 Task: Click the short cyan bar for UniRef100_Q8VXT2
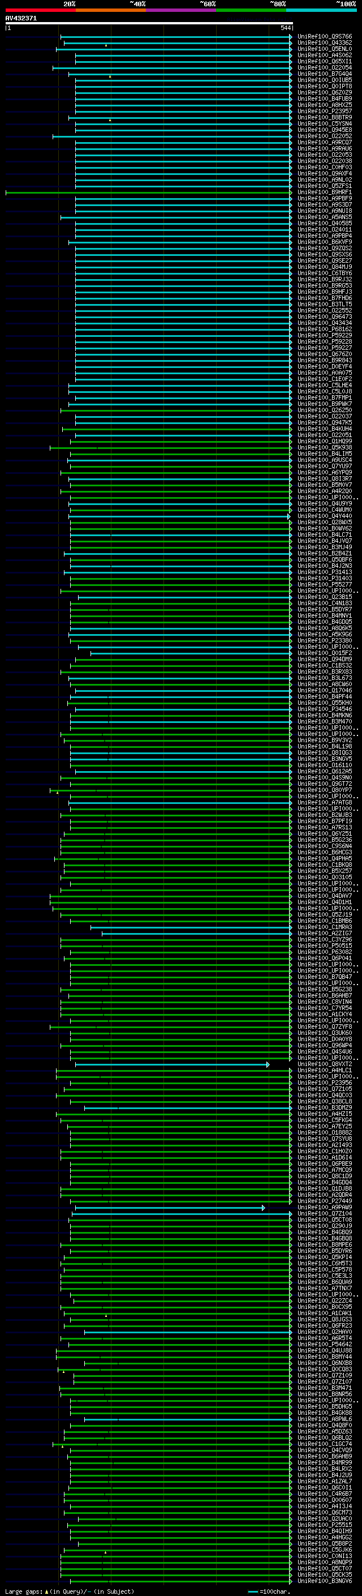point(172,1064)
